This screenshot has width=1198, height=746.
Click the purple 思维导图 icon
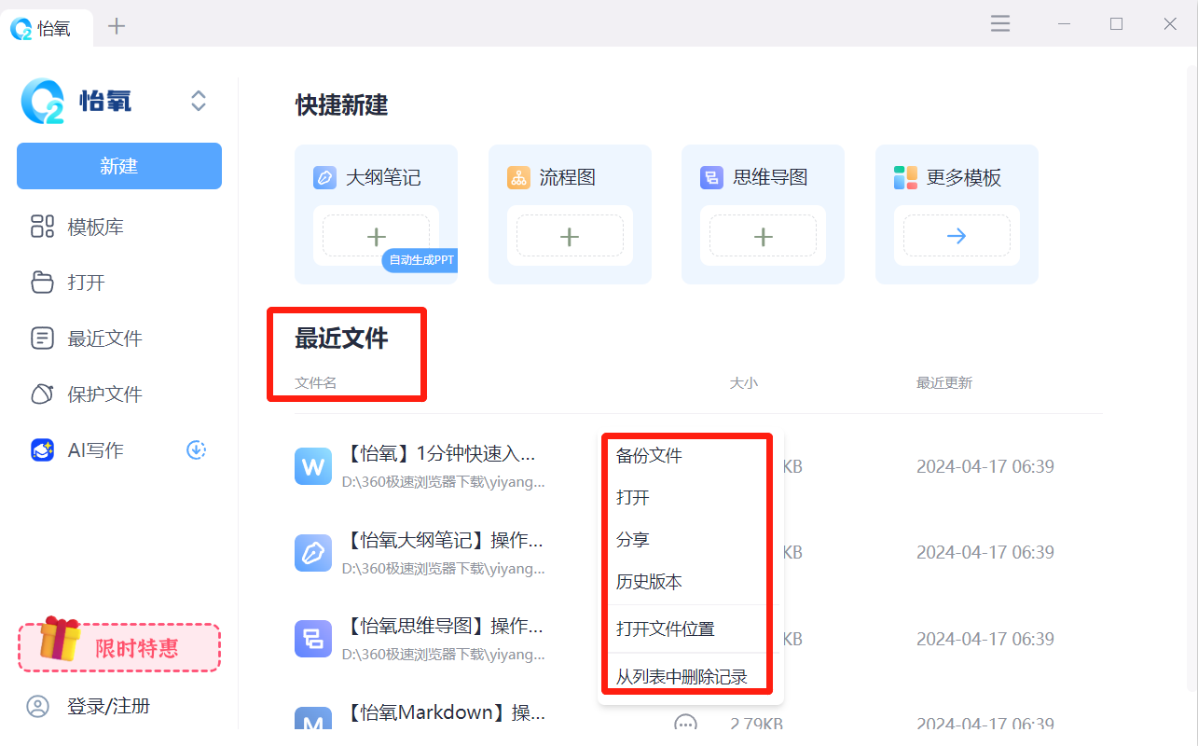coord(711,177)
